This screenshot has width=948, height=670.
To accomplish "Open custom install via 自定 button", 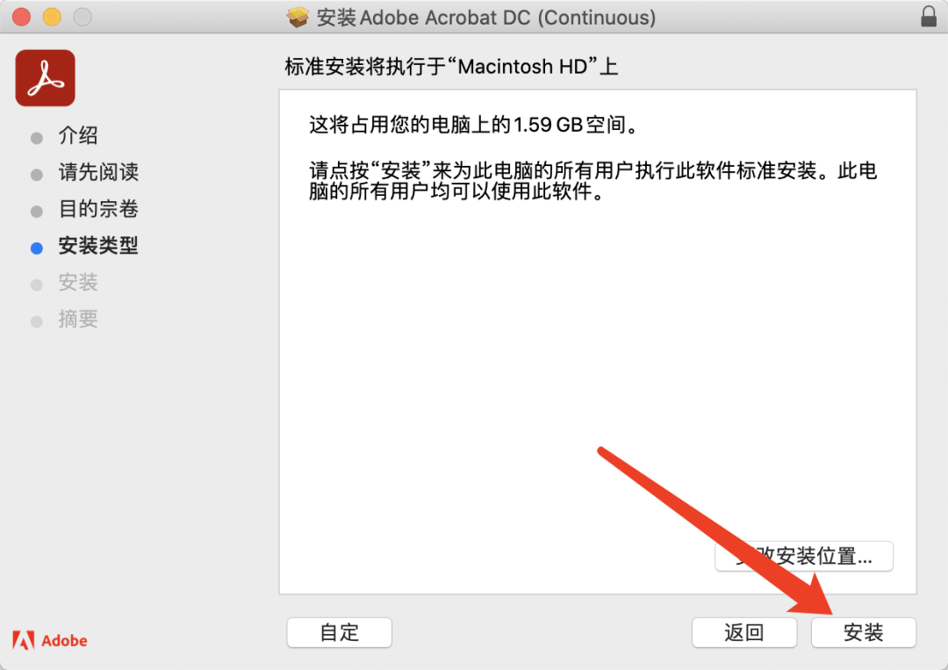I will (x=339, y=632).
